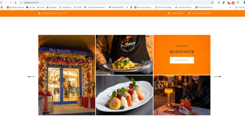245x129 pixels.
Task: View site information icon in the address bar
Action: tap(21, 2)
